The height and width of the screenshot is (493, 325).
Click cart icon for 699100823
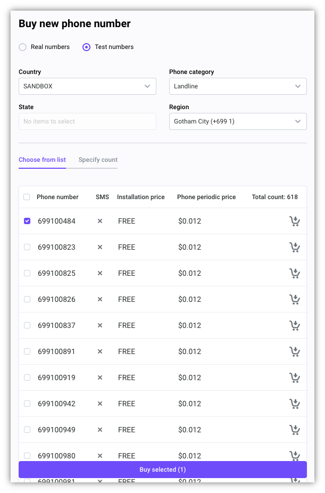[294, 247]
